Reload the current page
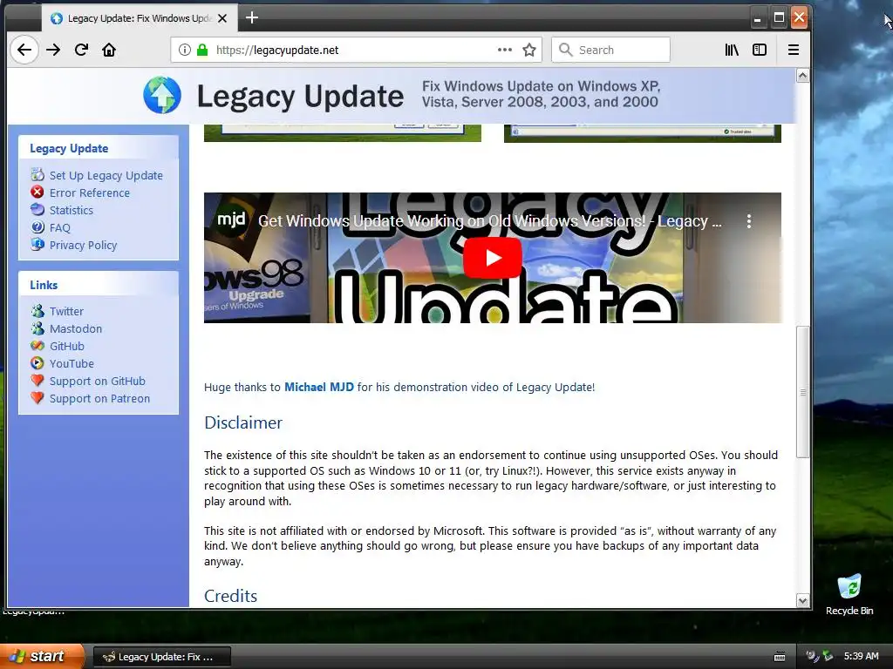Screen dimensions: 893x669 tap(81, 50)
